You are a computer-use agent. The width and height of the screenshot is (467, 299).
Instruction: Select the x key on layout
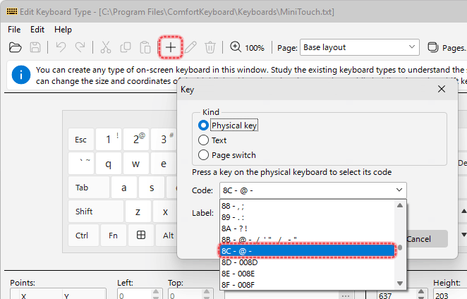pos(165,212)
